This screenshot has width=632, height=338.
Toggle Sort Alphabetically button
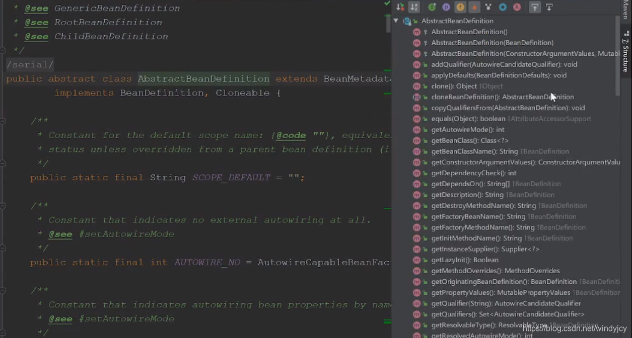click(414, 7)
